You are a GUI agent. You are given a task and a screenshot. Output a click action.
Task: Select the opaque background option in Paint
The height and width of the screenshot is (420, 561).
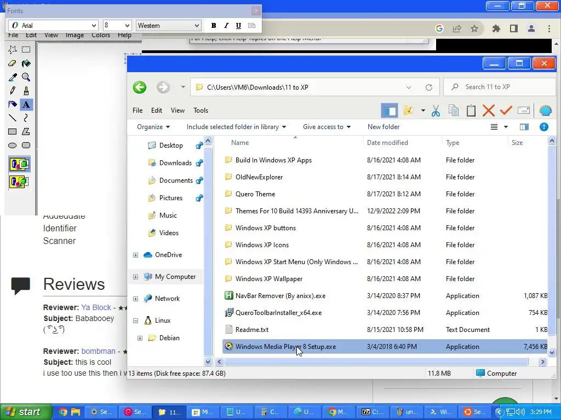tap(19, 164)
